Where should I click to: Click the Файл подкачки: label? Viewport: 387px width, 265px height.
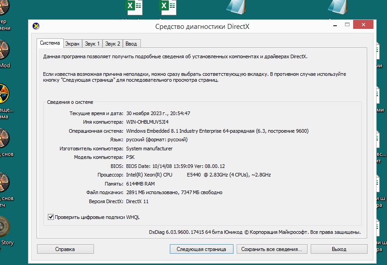coord(105,192)
